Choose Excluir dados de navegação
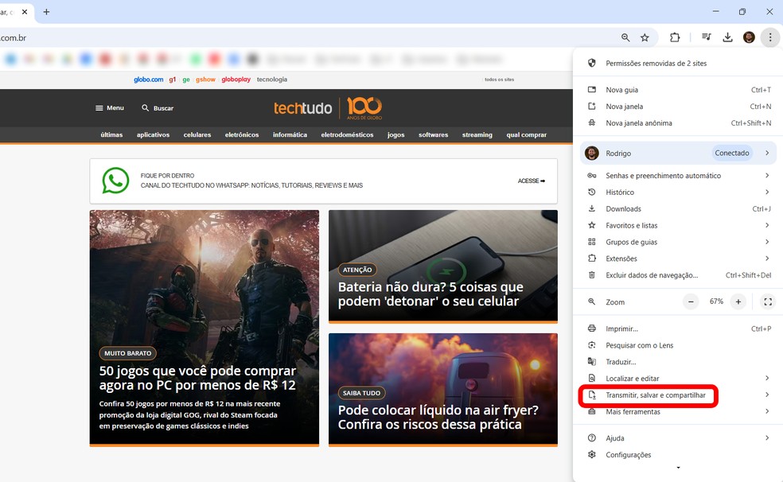 point(679,275)
